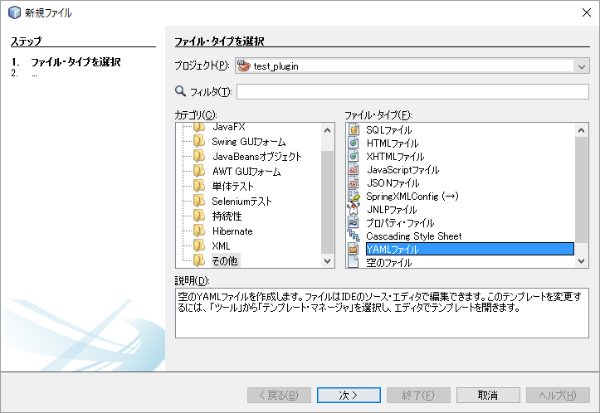This screenshot has width=600, height=413.
Task: Click inside the フィルタ text field
Action: [x=412, y=92]
